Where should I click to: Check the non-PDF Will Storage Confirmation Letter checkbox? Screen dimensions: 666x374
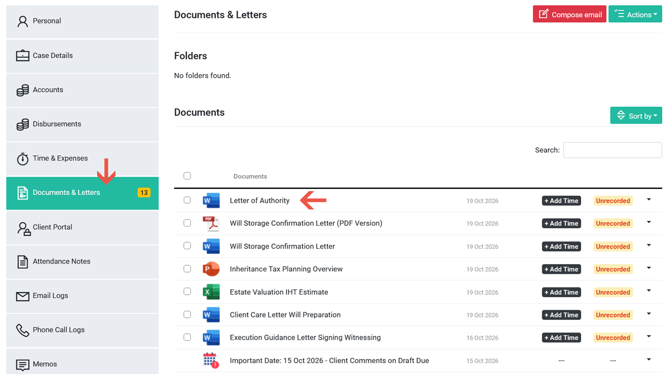coord(187,245)
